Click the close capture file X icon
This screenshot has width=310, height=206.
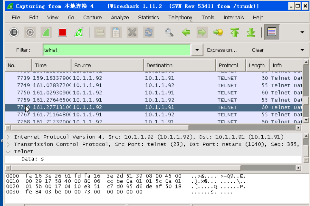[132, 32]
